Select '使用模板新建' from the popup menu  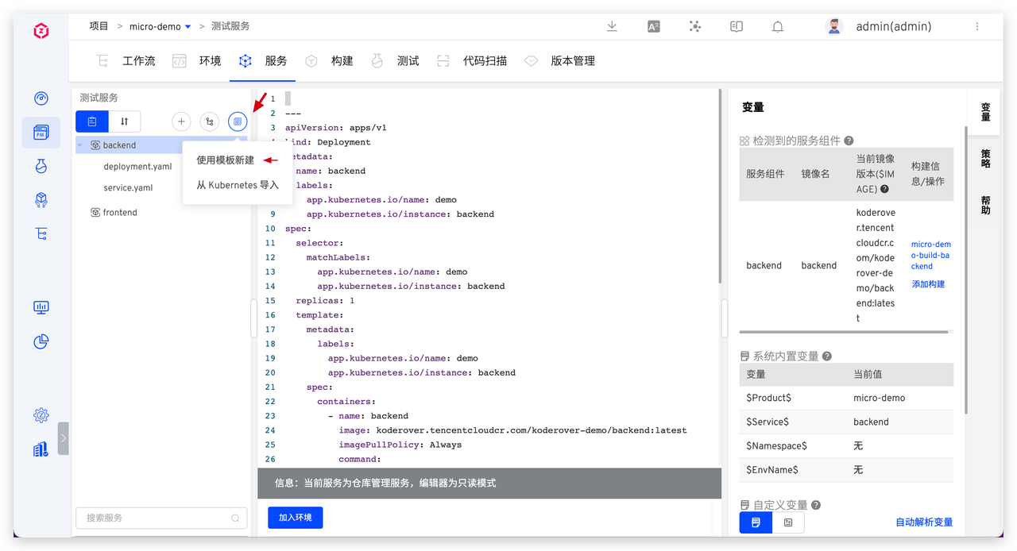226,160
